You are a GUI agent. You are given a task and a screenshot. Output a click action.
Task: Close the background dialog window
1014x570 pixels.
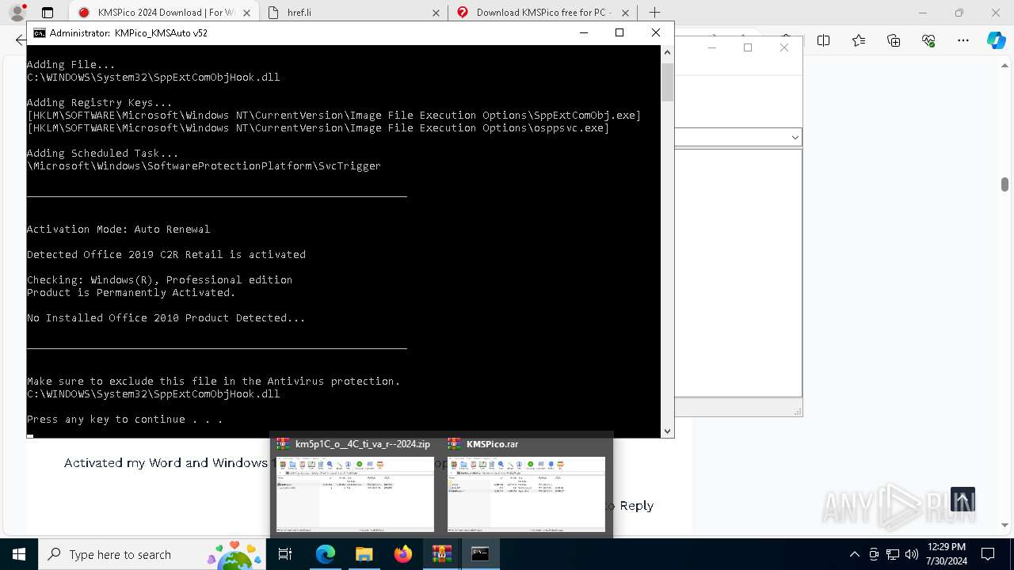(784, 47)
